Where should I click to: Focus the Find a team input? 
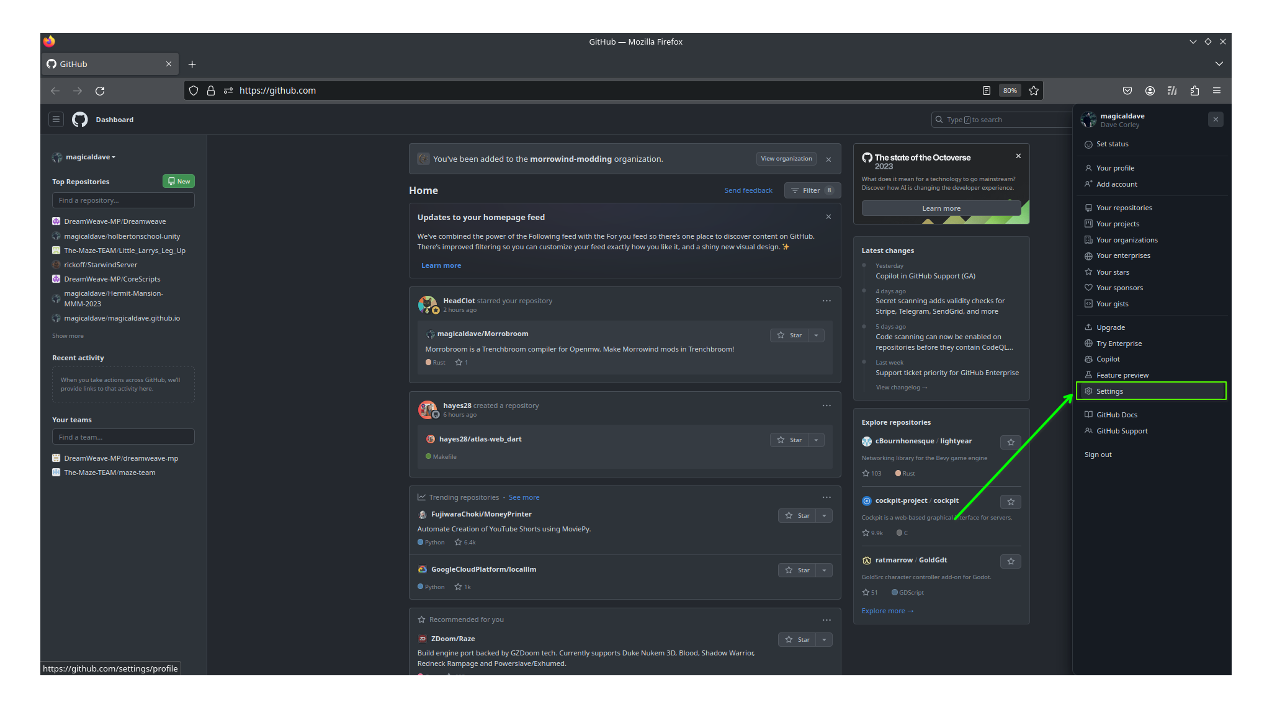(123, 437)
